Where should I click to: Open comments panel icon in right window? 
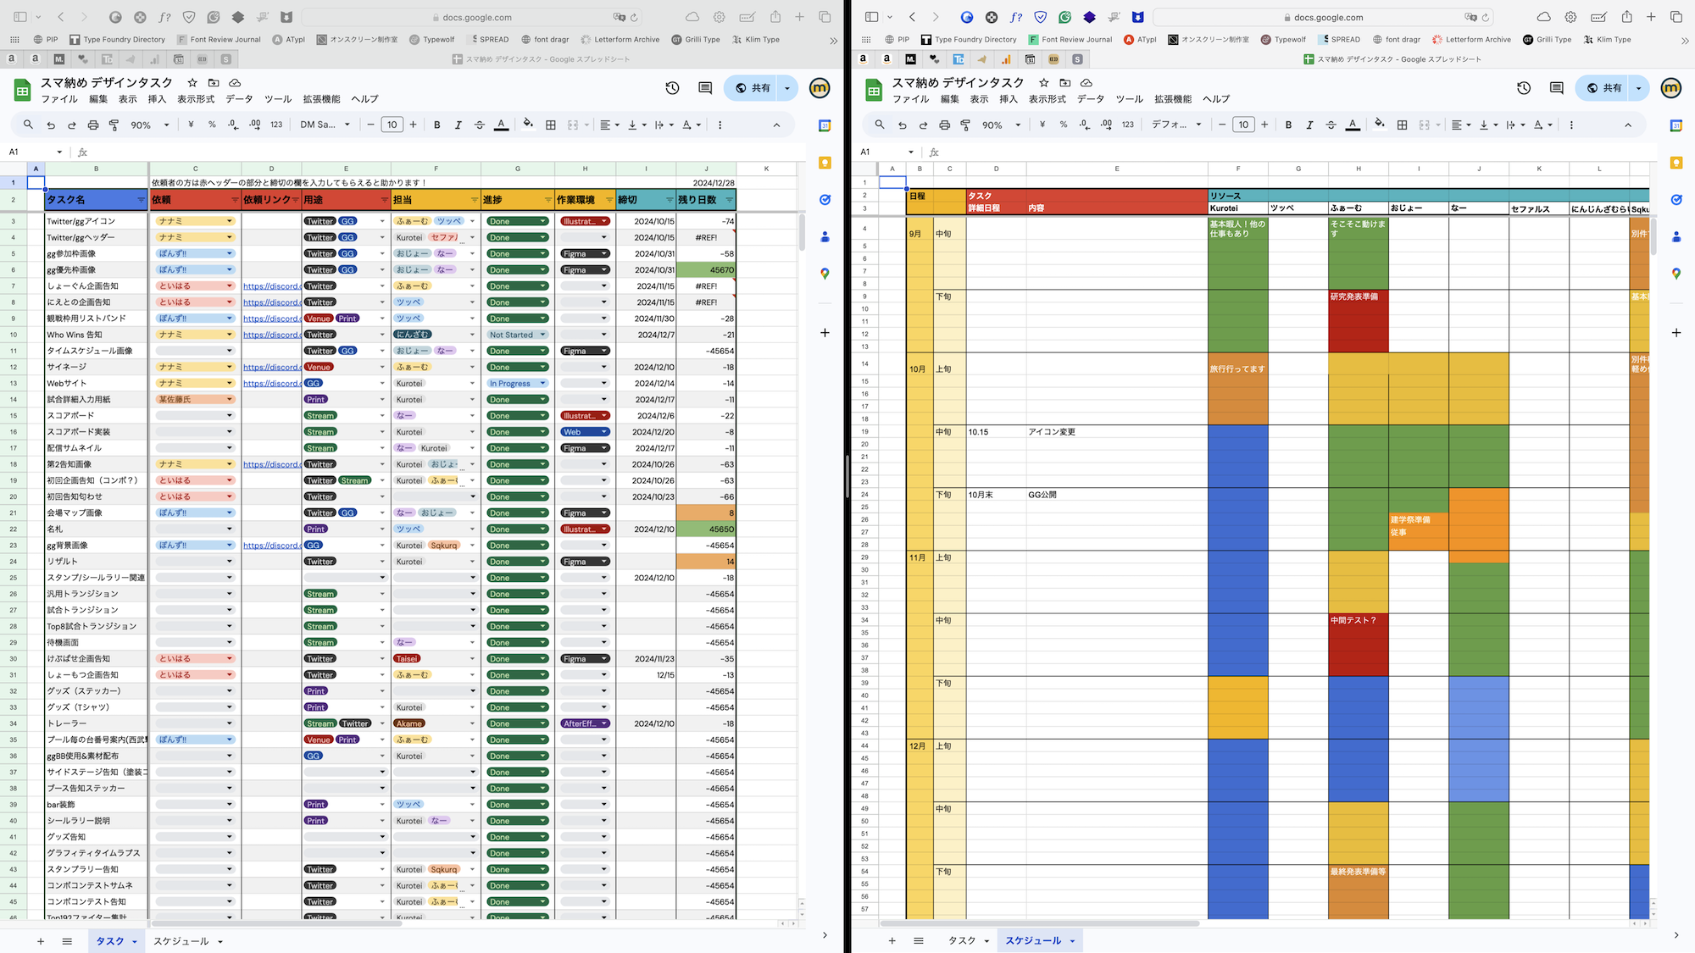tap(1556, 88)
